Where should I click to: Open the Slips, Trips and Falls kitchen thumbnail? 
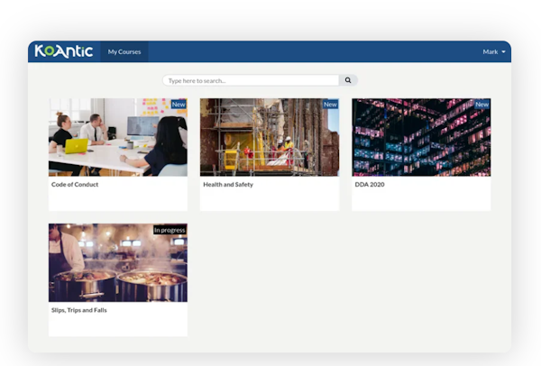click(117, 262)
